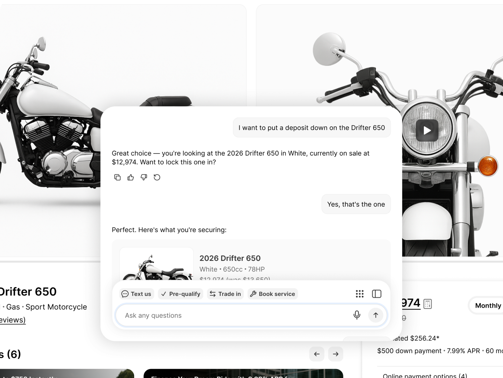
Task: Copy the assistant's response with copy icon
Action: pyautogui.click(x=117, y=177)
